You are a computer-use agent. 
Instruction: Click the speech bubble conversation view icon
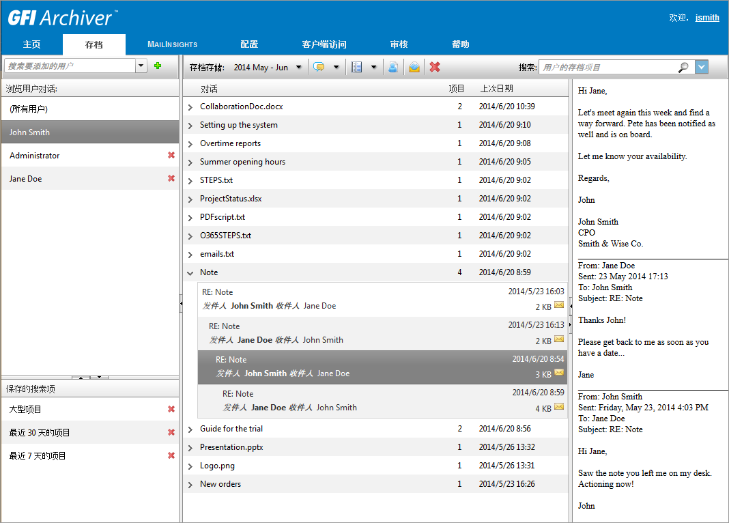tap(318, 67)
